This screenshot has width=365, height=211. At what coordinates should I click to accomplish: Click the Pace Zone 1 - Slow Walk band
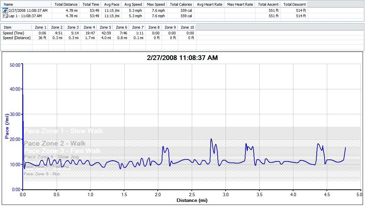tap(63, 131)
